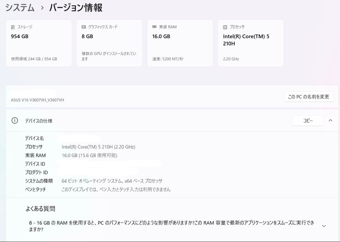Click the ストレージ card showing 954 GB
Screen dimensions: 340x242
coord(39,43)
